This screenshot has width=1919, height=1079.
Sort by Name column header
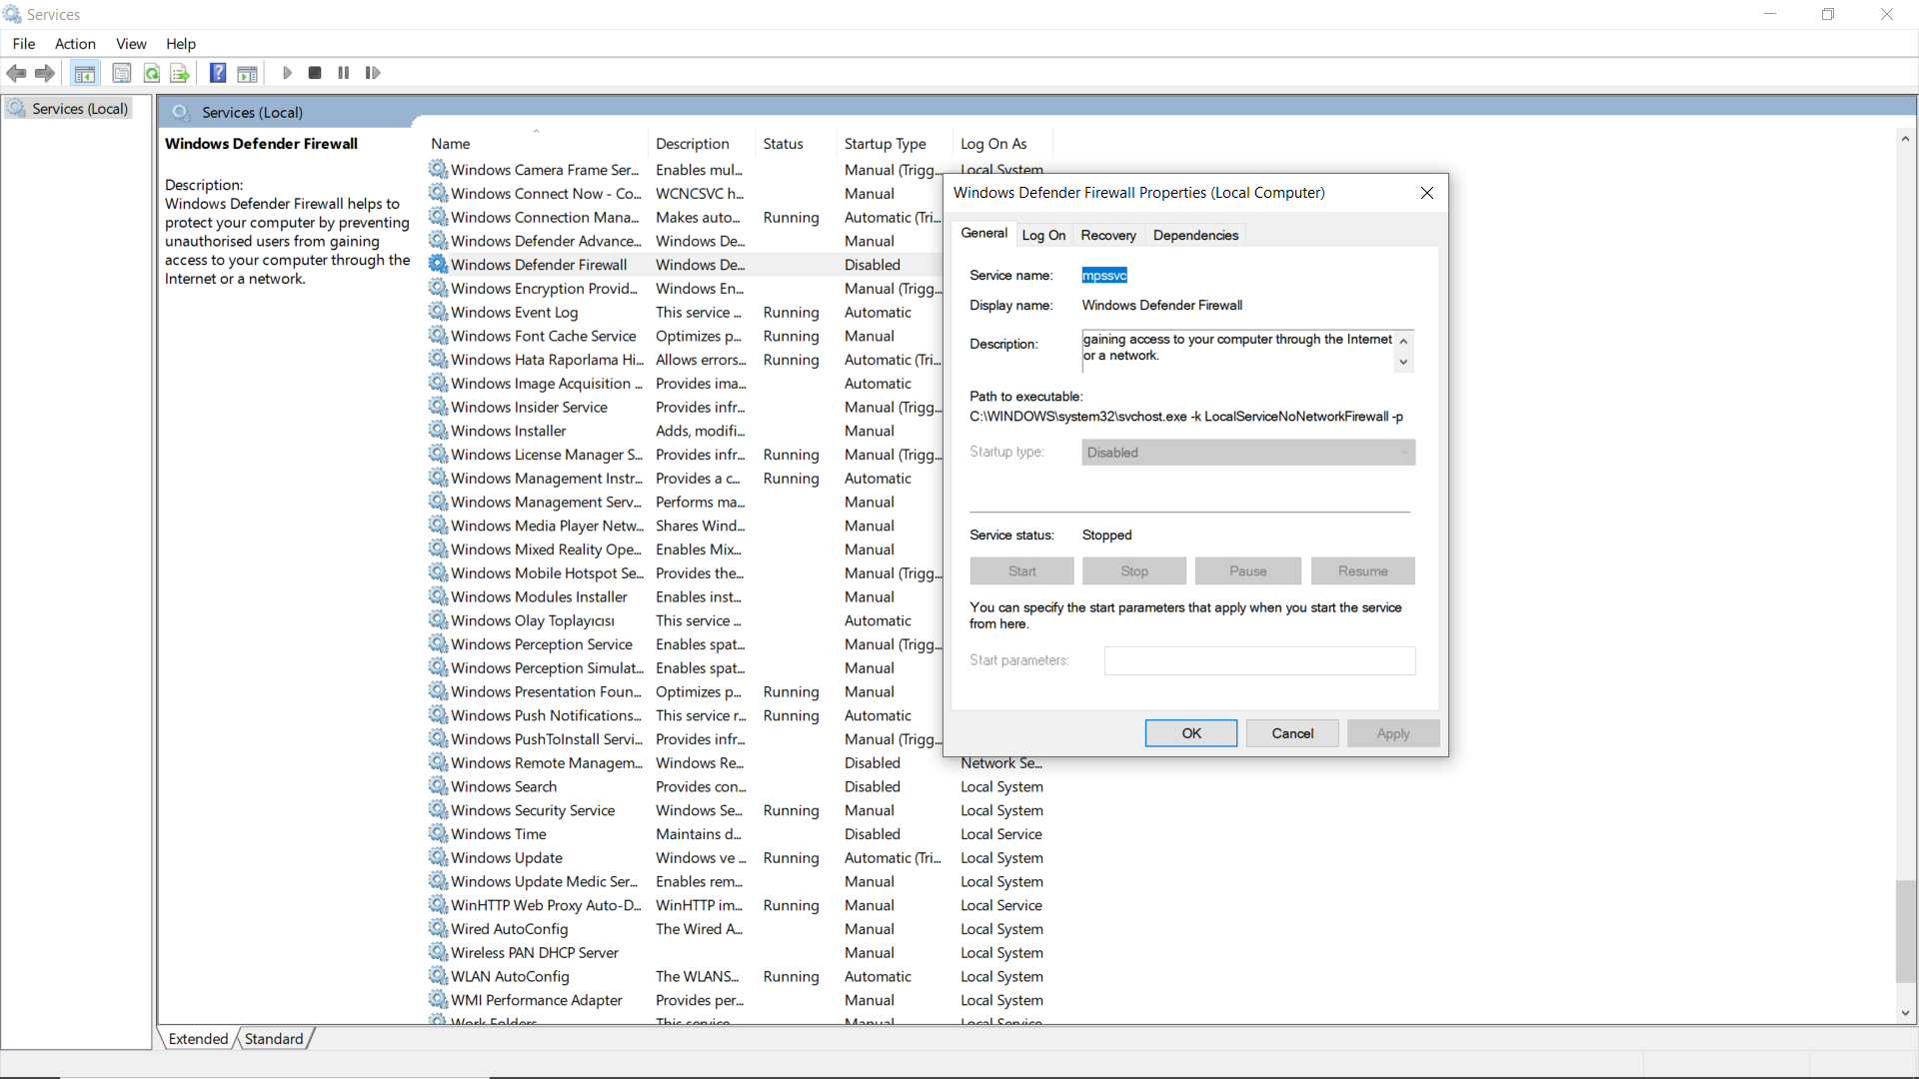tap(536, 144)
